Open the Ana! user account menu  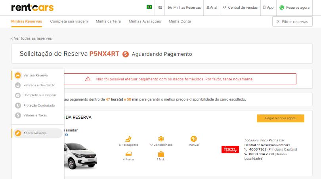pos(212,7)
